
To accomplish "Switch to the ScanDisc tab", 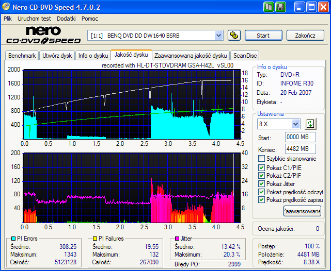I will click(x=244, y=55).
